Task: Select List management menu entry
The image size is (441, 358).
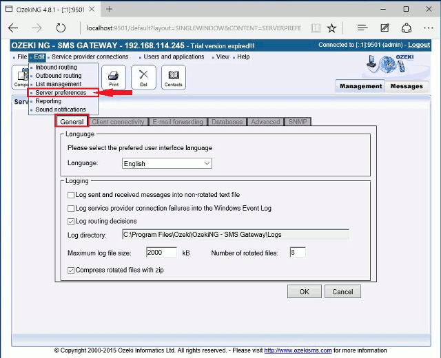Action: pyautogui.click(x=58, y=84)
